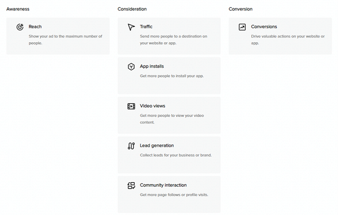Click the 'Collect leads for your business' description
This screenshot has width=338, height=215.
pos(176,155)
